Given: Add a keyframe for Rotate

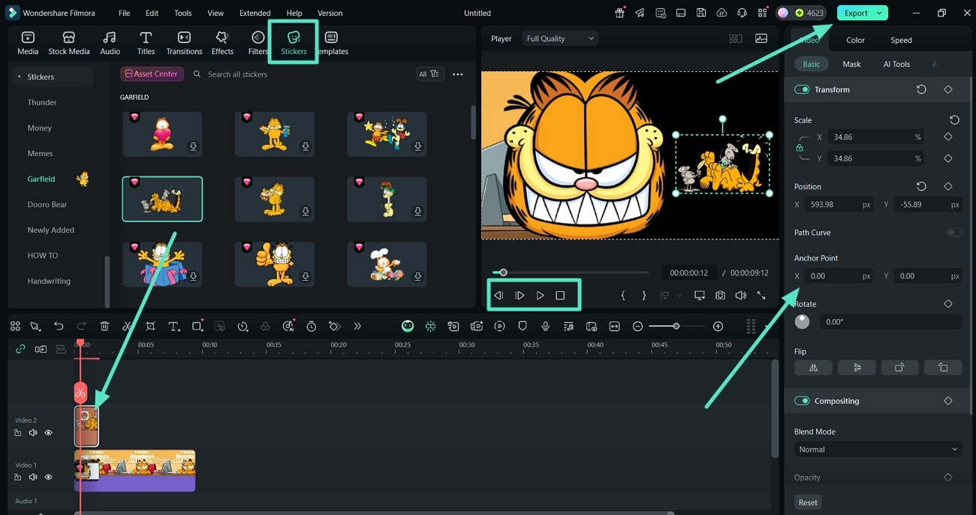Looking at the screenshot, I should coord(947,304).
